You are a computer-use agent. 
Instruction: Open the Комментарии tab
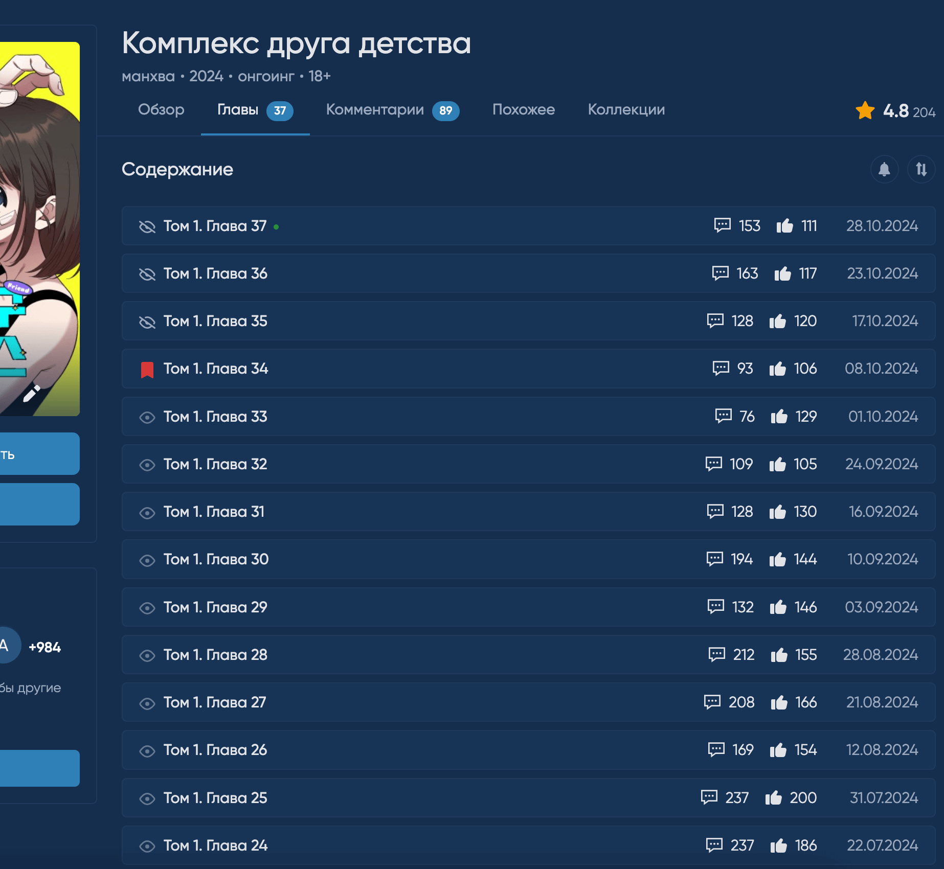tap(393, 110)
